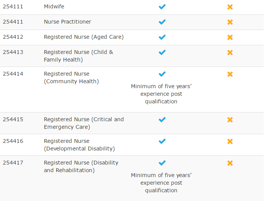Click the orange cross for Developmental Disability
The image size is (264, 201).
pyautogui.click(x=230, y=141)
